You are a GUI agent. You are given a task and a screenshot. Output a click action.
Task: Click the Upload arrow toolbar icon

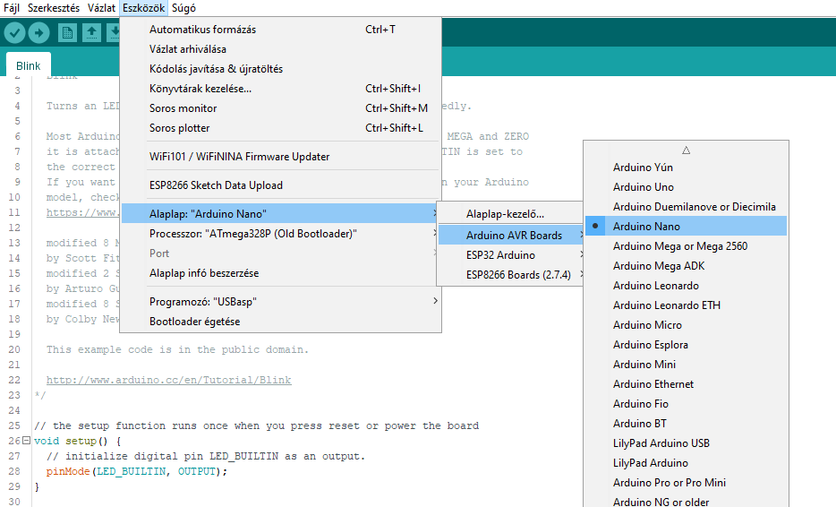click(x=38, y=33)
